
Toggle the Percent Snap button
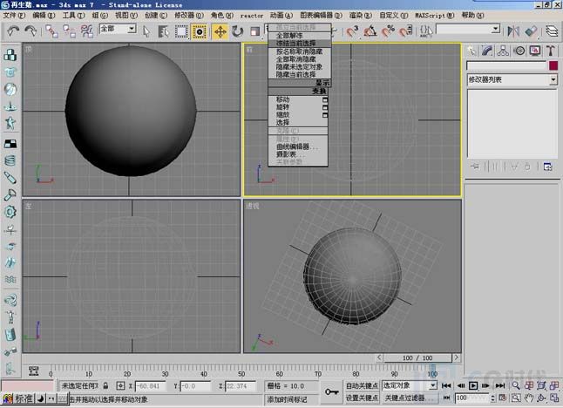388,31
